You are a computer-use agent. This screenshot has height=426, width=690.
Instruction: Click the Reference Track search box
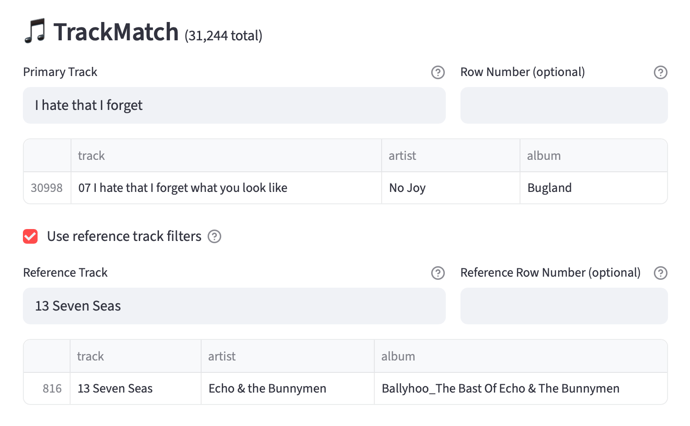tap(234, 306)
